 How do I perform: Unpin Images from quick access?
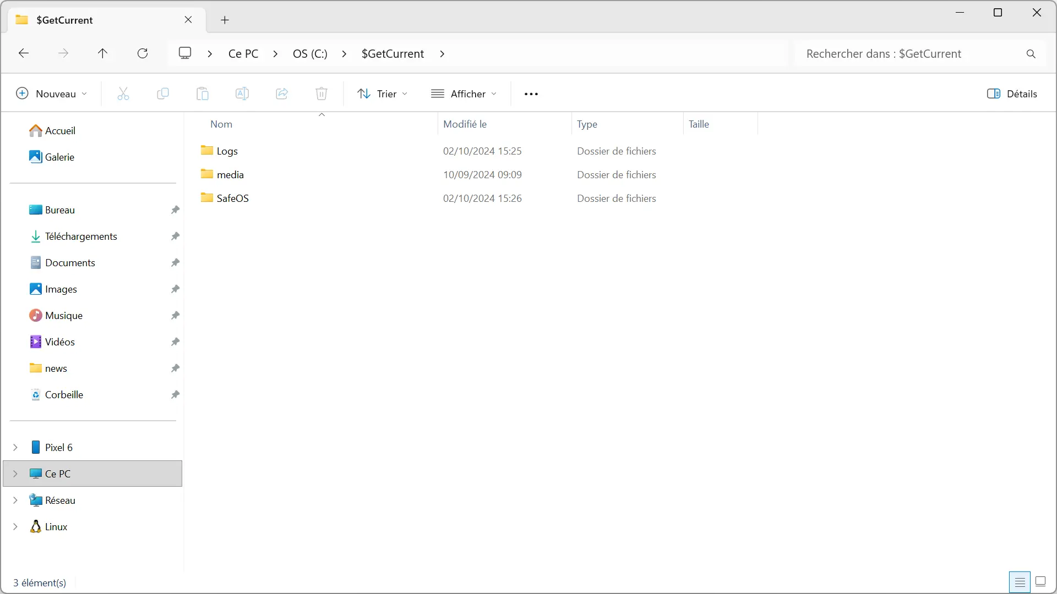pyautogui.click(x=175, y=289)
